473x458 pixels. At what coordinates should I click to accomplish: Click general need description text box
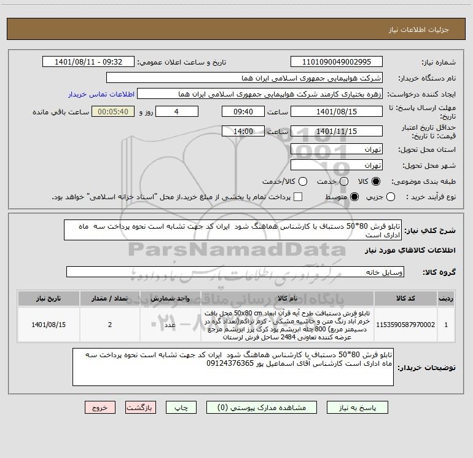(x=233, y=230)
